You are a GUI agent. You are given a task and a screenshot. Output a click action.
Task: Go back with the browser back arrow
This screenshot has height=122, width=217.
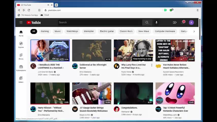click(19, 10)
